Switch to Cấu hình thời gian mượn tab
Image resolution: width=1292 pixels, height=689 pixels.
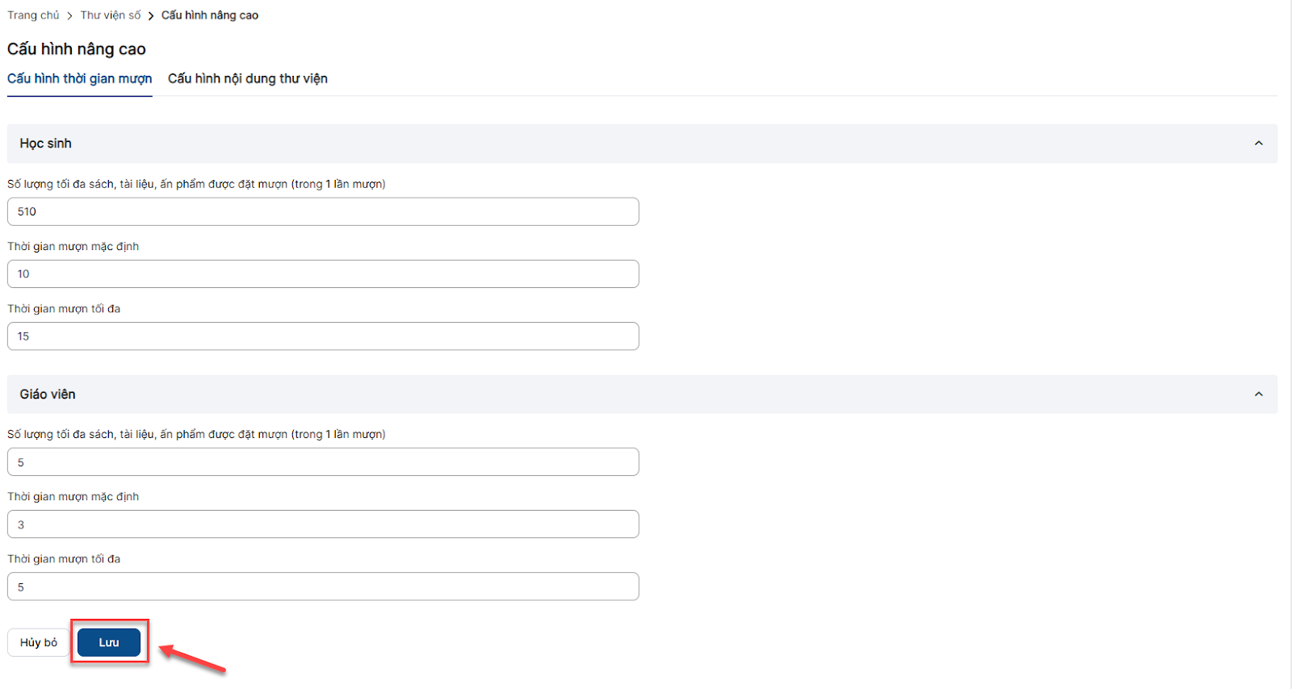[x=79, y=79]
